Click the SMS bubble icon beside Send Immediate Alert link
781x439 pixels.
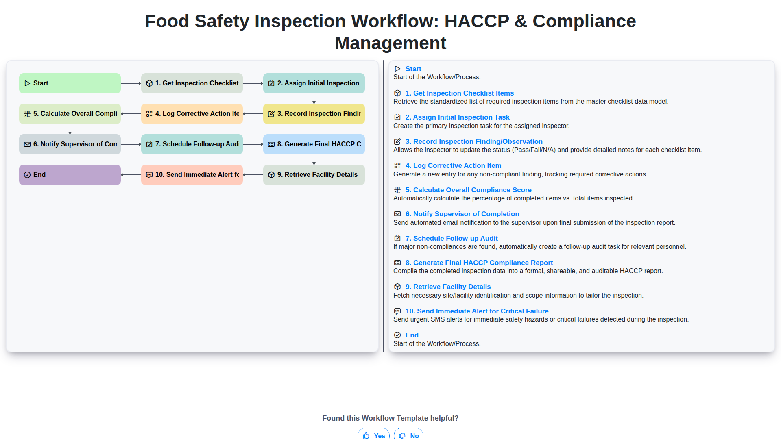[397, 311]
